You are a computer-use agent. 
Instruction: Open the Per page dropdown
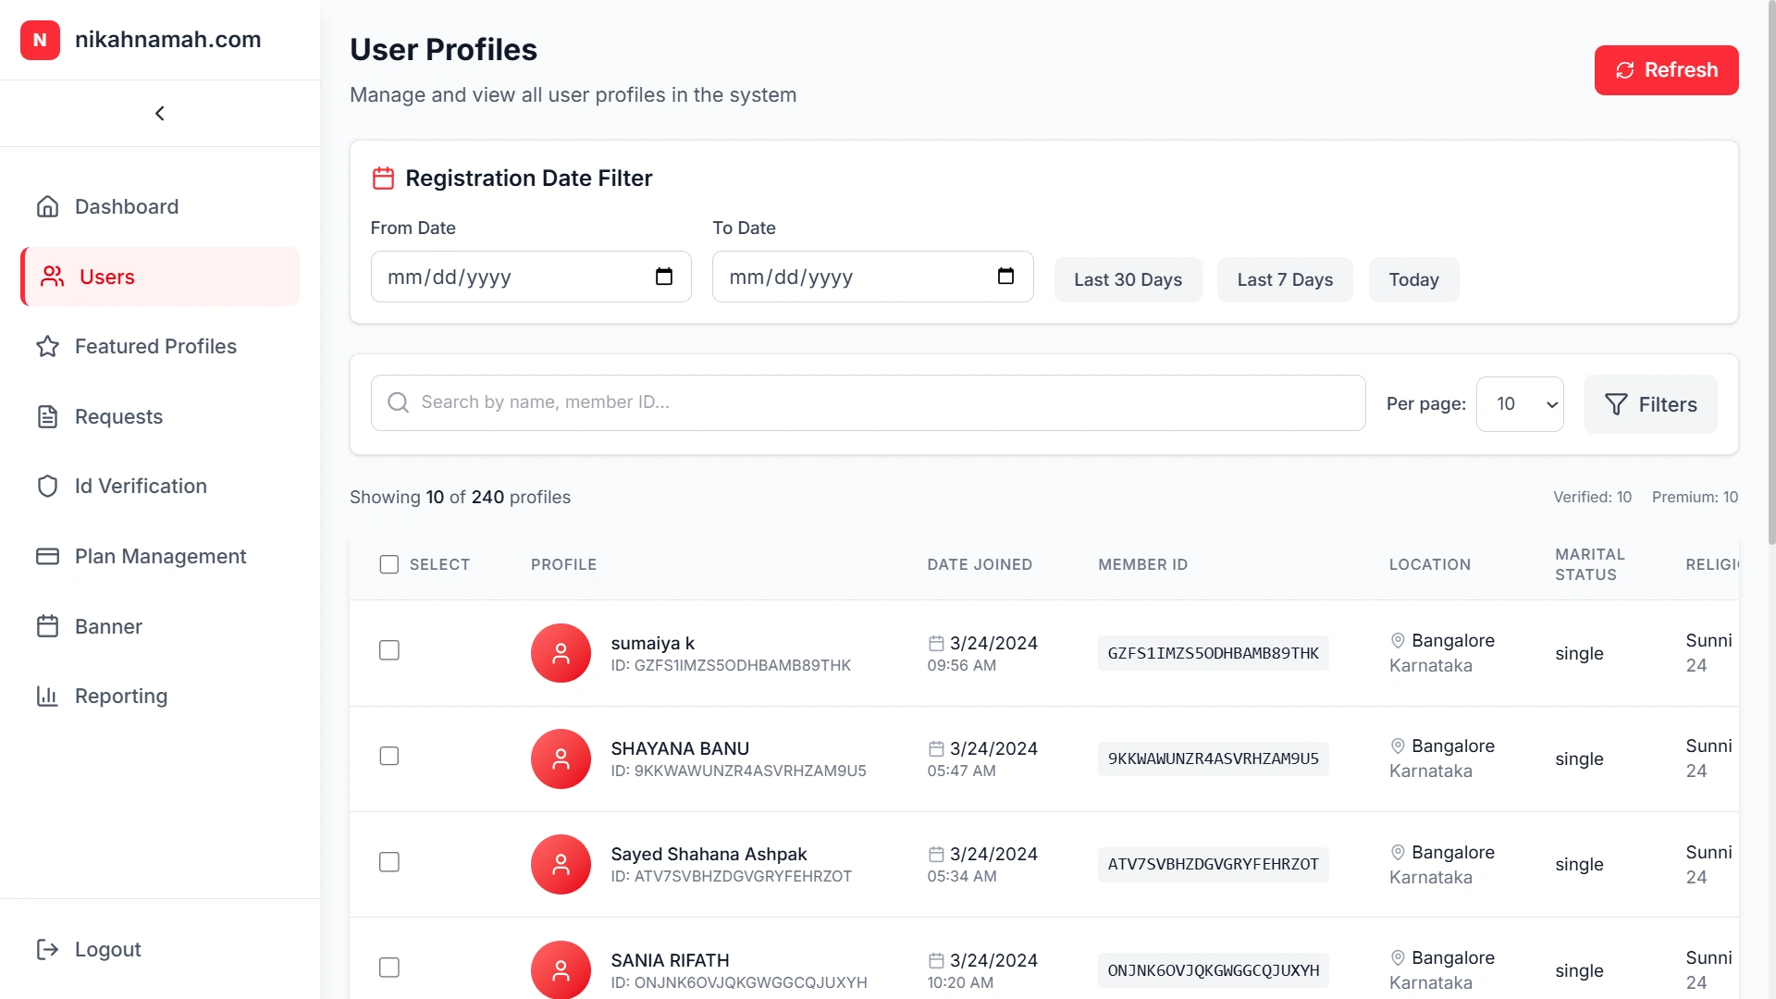coord(1520,404)
